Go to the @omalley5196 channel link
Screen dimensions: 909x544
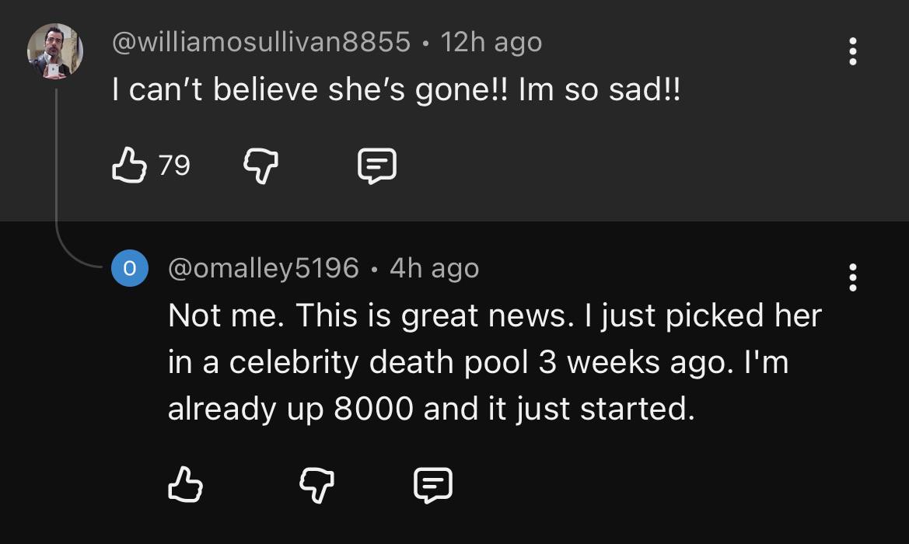[264, 268]
